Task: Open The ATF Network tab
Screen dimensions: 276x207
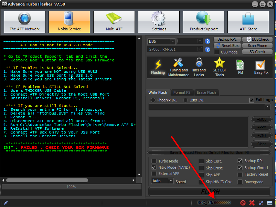Action: 24,22
